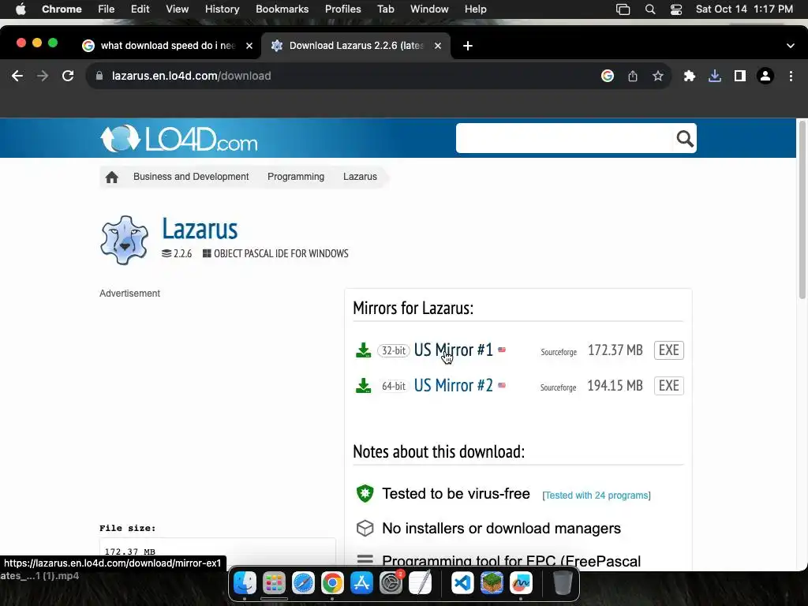Click the EXE badge for 172.37 MB

click(x=669, y=350)
